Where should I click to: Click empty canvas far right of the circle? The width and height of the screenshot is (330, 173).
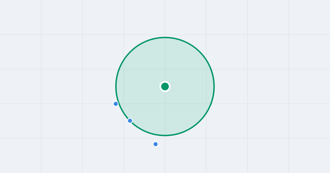[x=275, y=87]
